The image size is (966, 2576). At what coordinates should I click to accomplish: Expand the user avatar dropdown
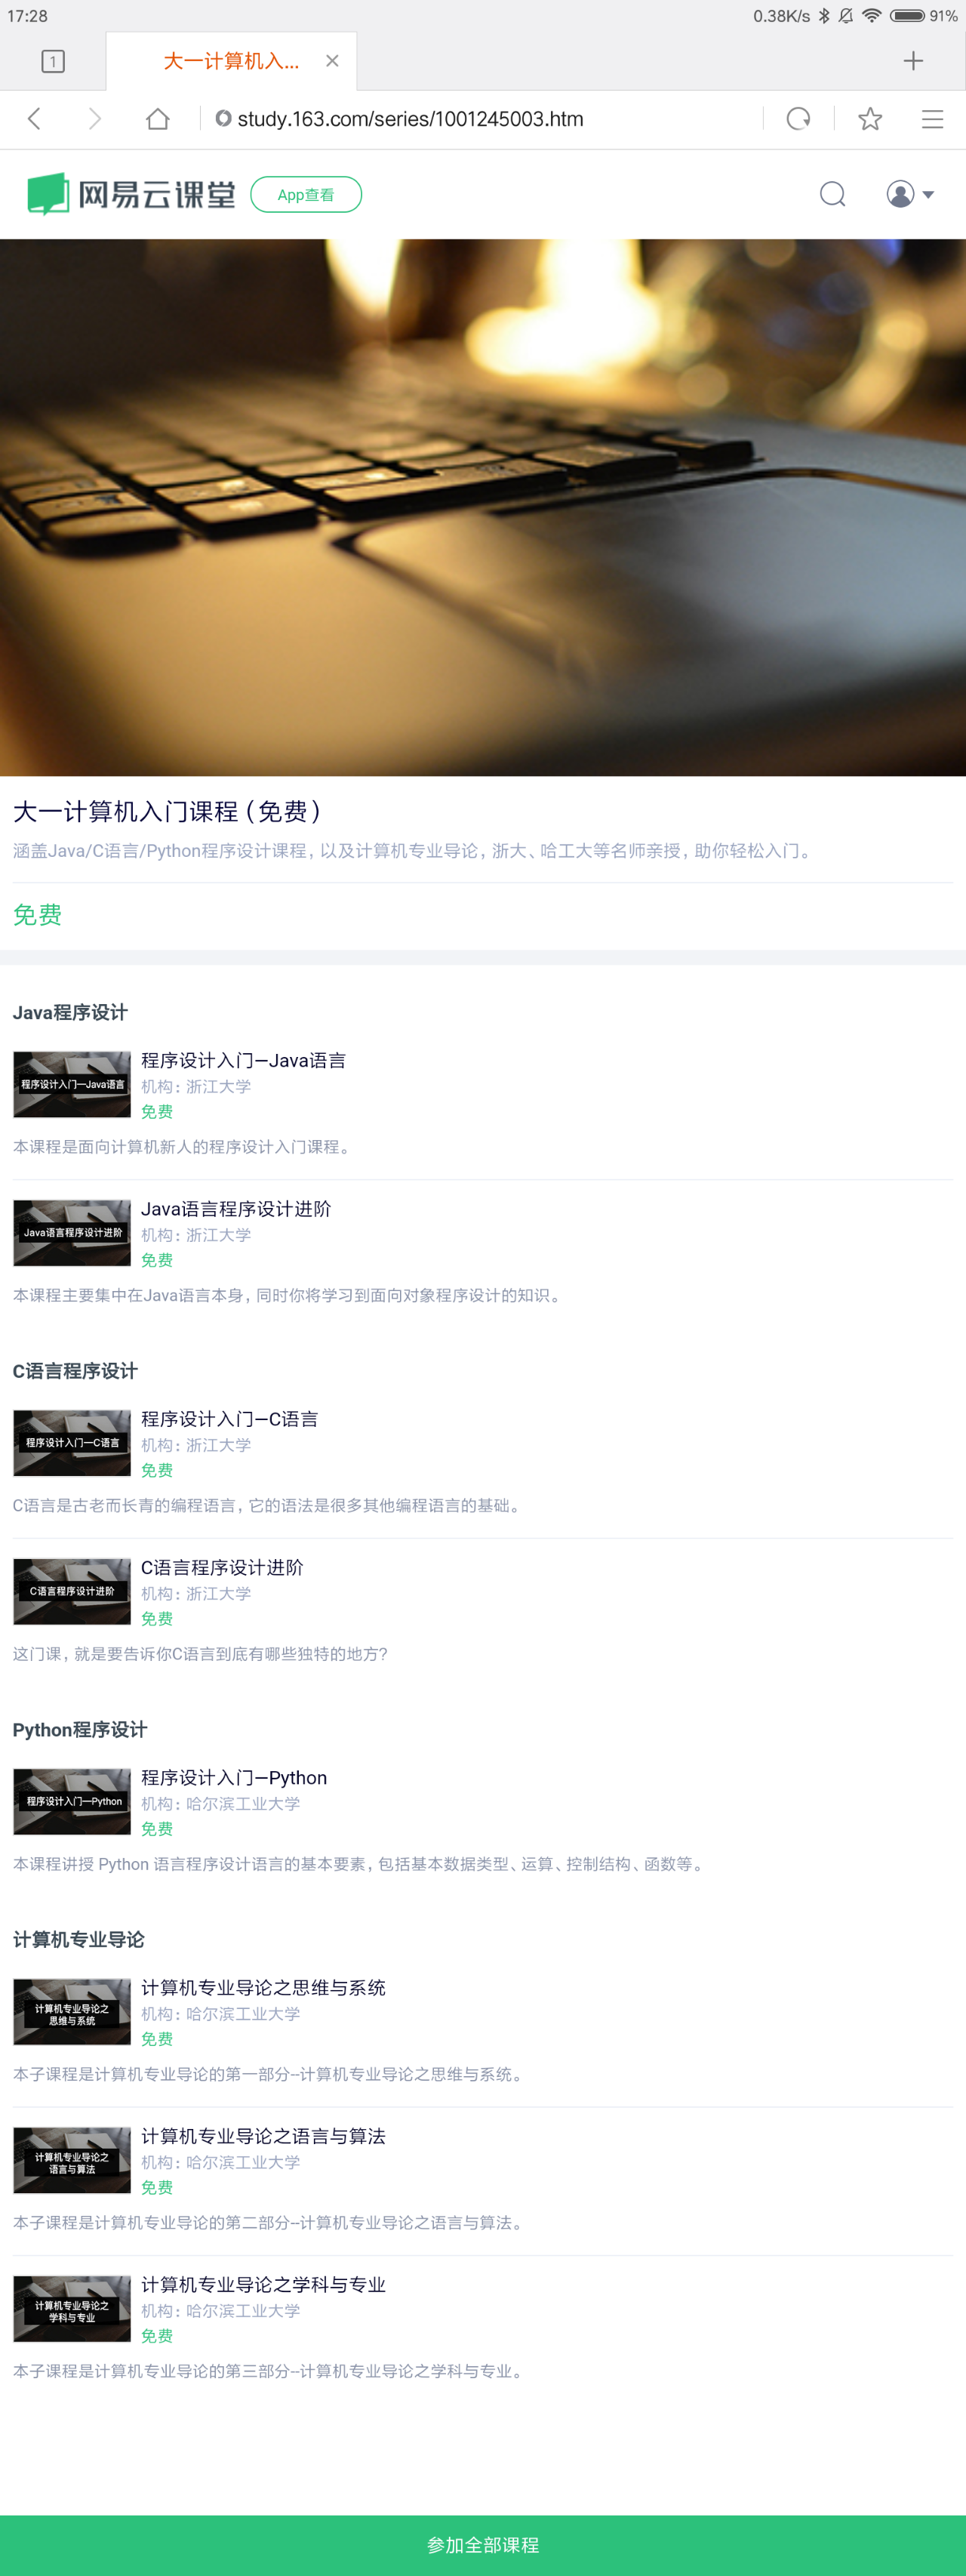pyautogui.click(x=910, y=194)
